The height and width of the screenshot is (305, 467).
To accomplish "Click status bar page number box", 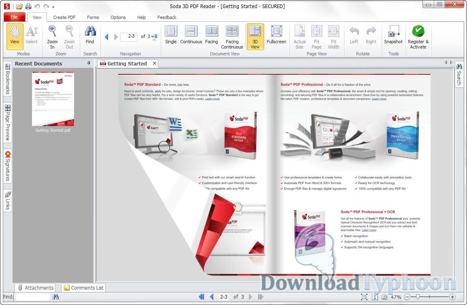I will [224, 297].
